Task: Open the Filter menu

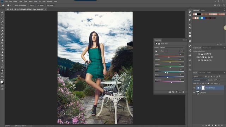Action: 36,1
